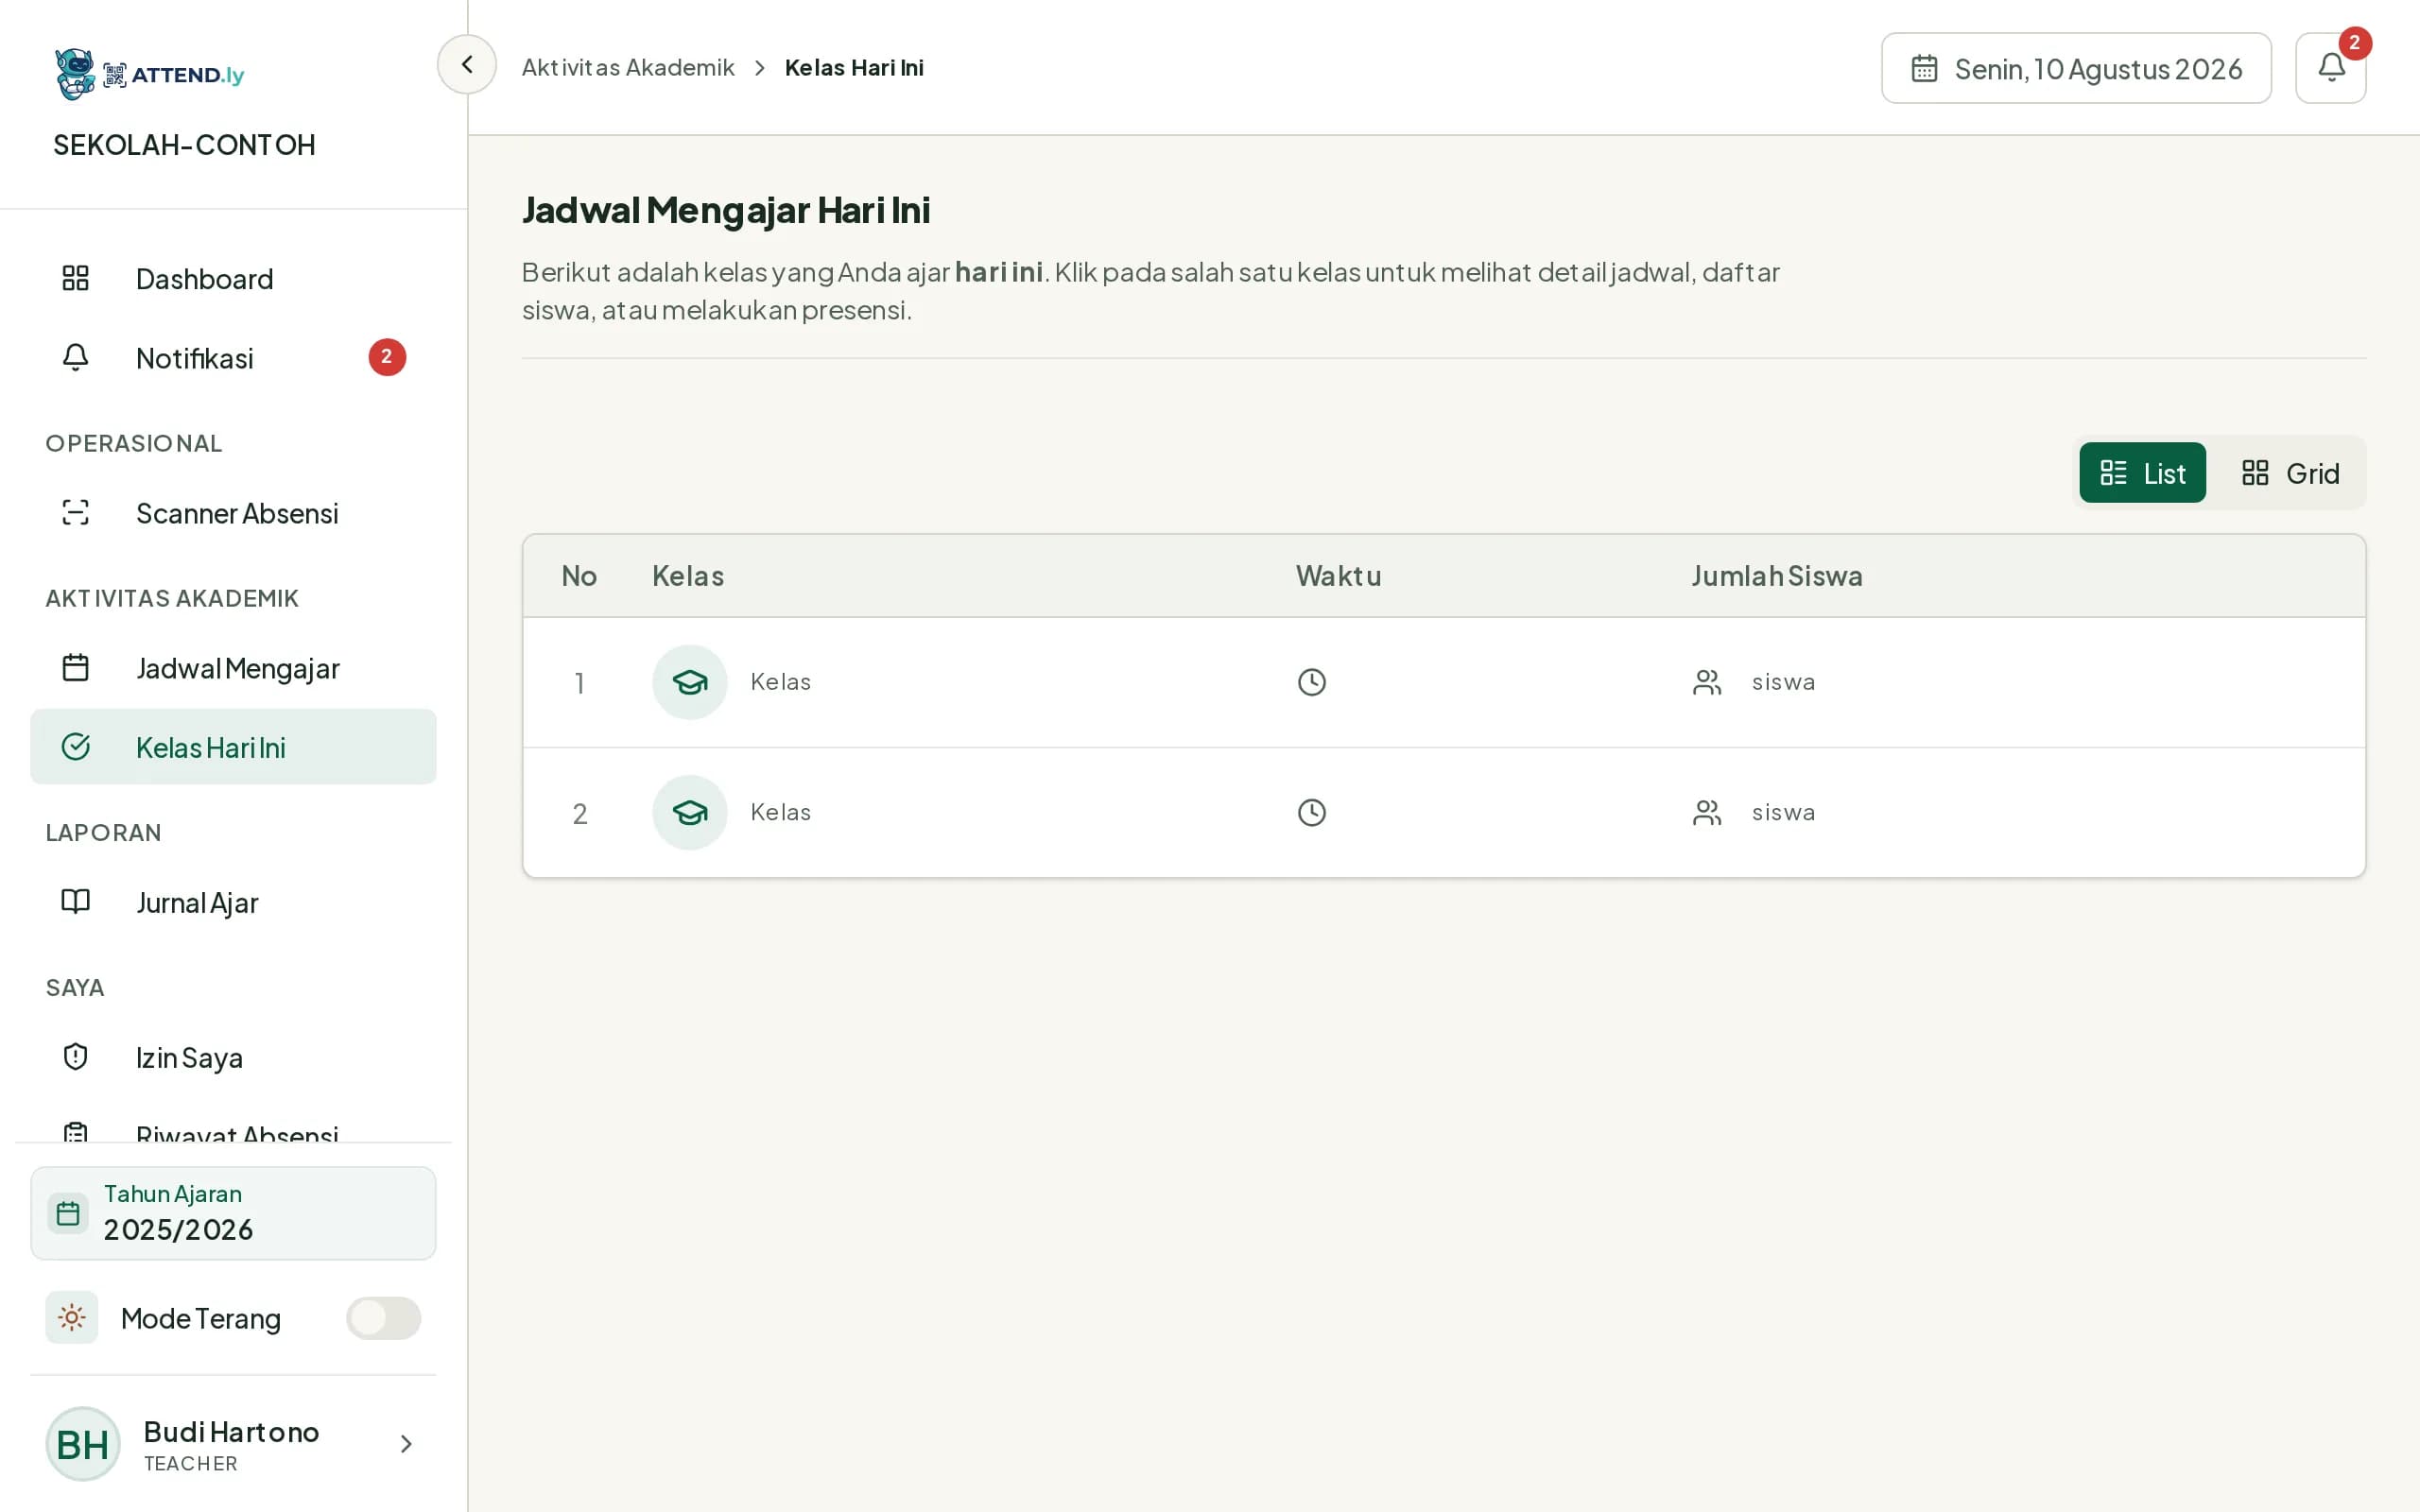
Task: Open the first Kelas row in the table
Action: (1444, 682)
